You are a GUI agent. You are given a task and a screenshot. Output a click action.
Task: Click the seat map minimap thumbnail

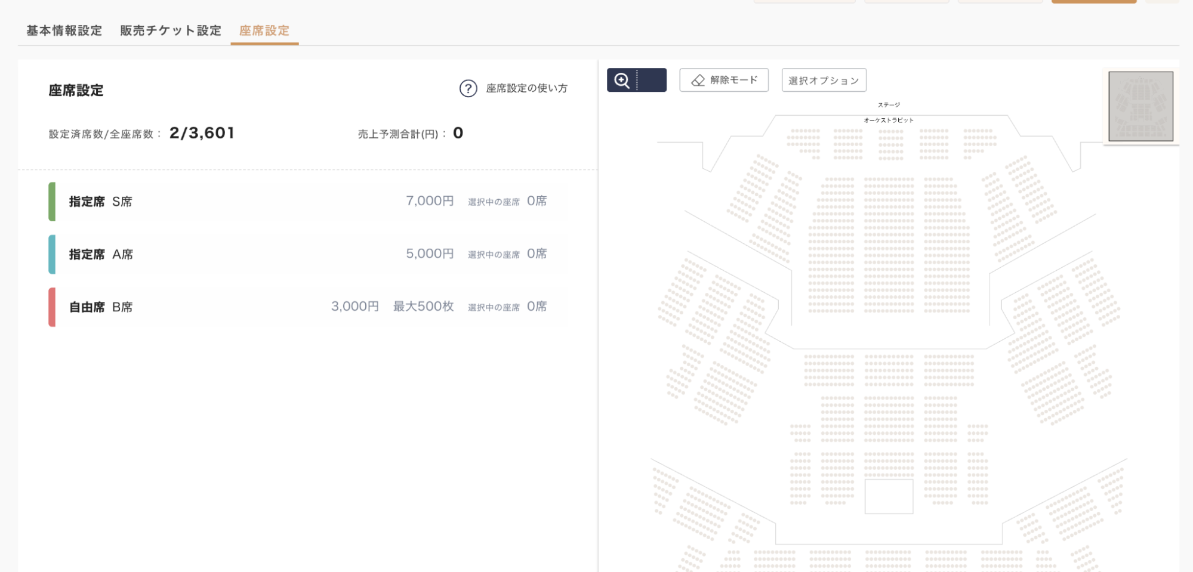[1140, 106]
